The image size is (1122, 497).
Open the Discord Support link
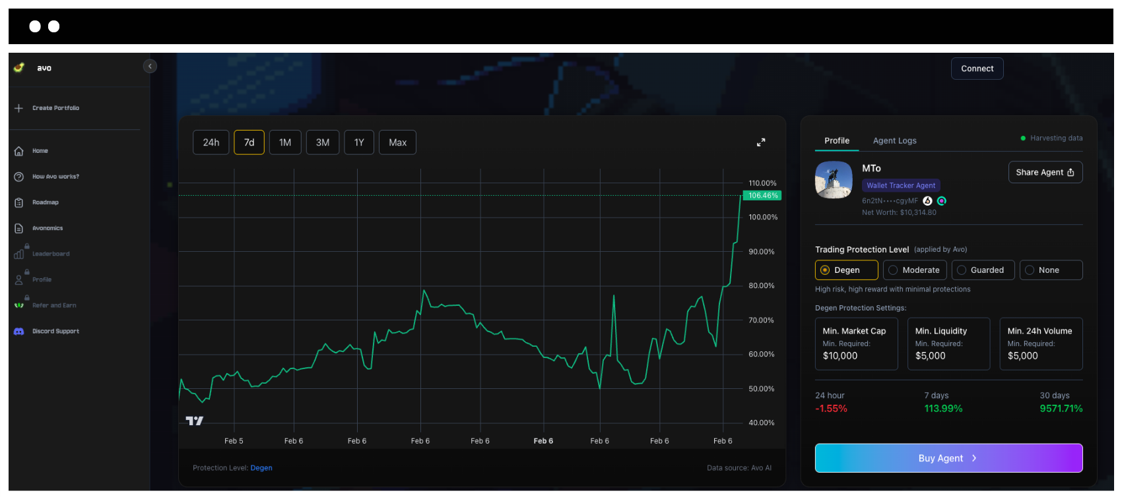coord(56,332)
